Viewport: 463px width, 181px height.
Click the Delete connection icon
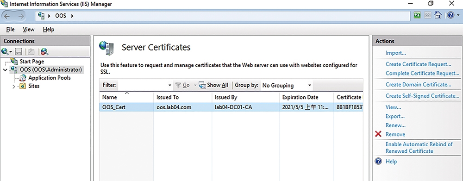(x=44, y=52)
